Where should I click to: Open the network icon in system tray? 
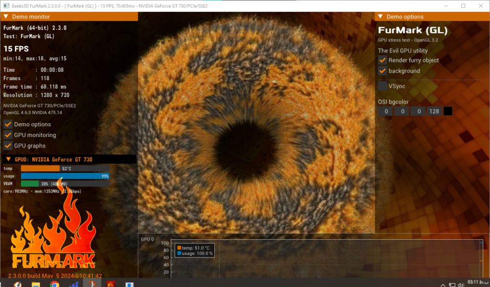point(452,285)
